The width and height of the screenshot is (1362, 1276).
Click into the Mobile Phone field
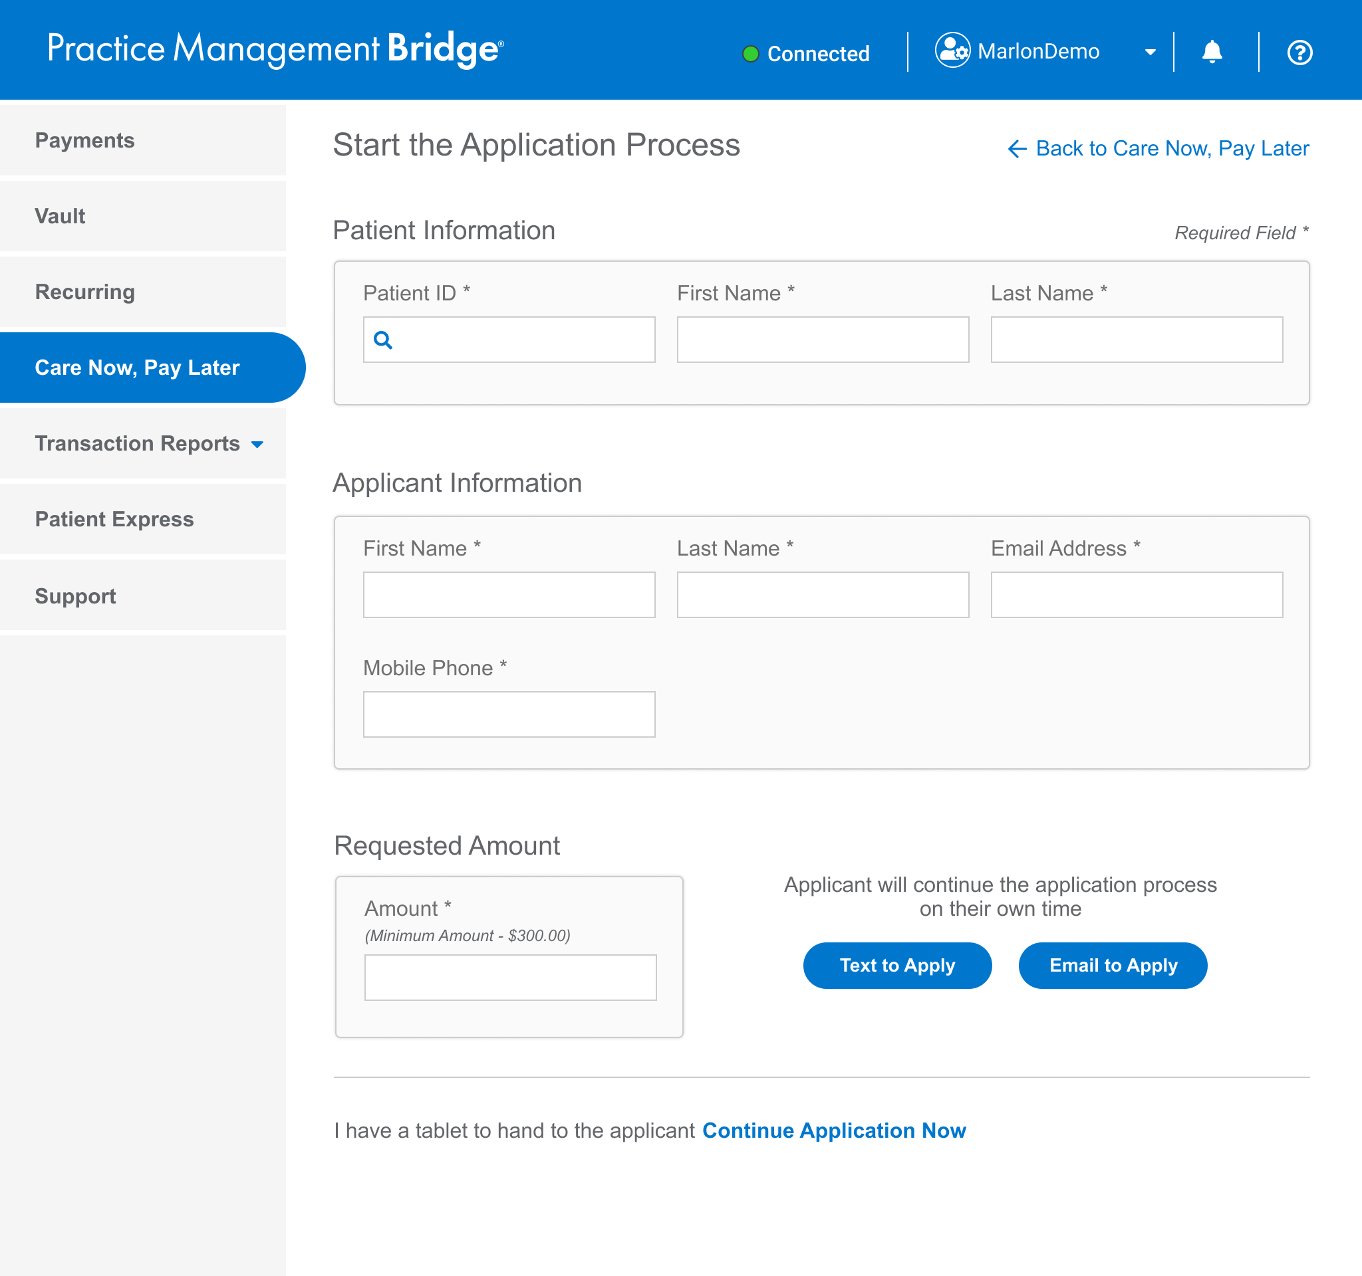coord(509,714)
